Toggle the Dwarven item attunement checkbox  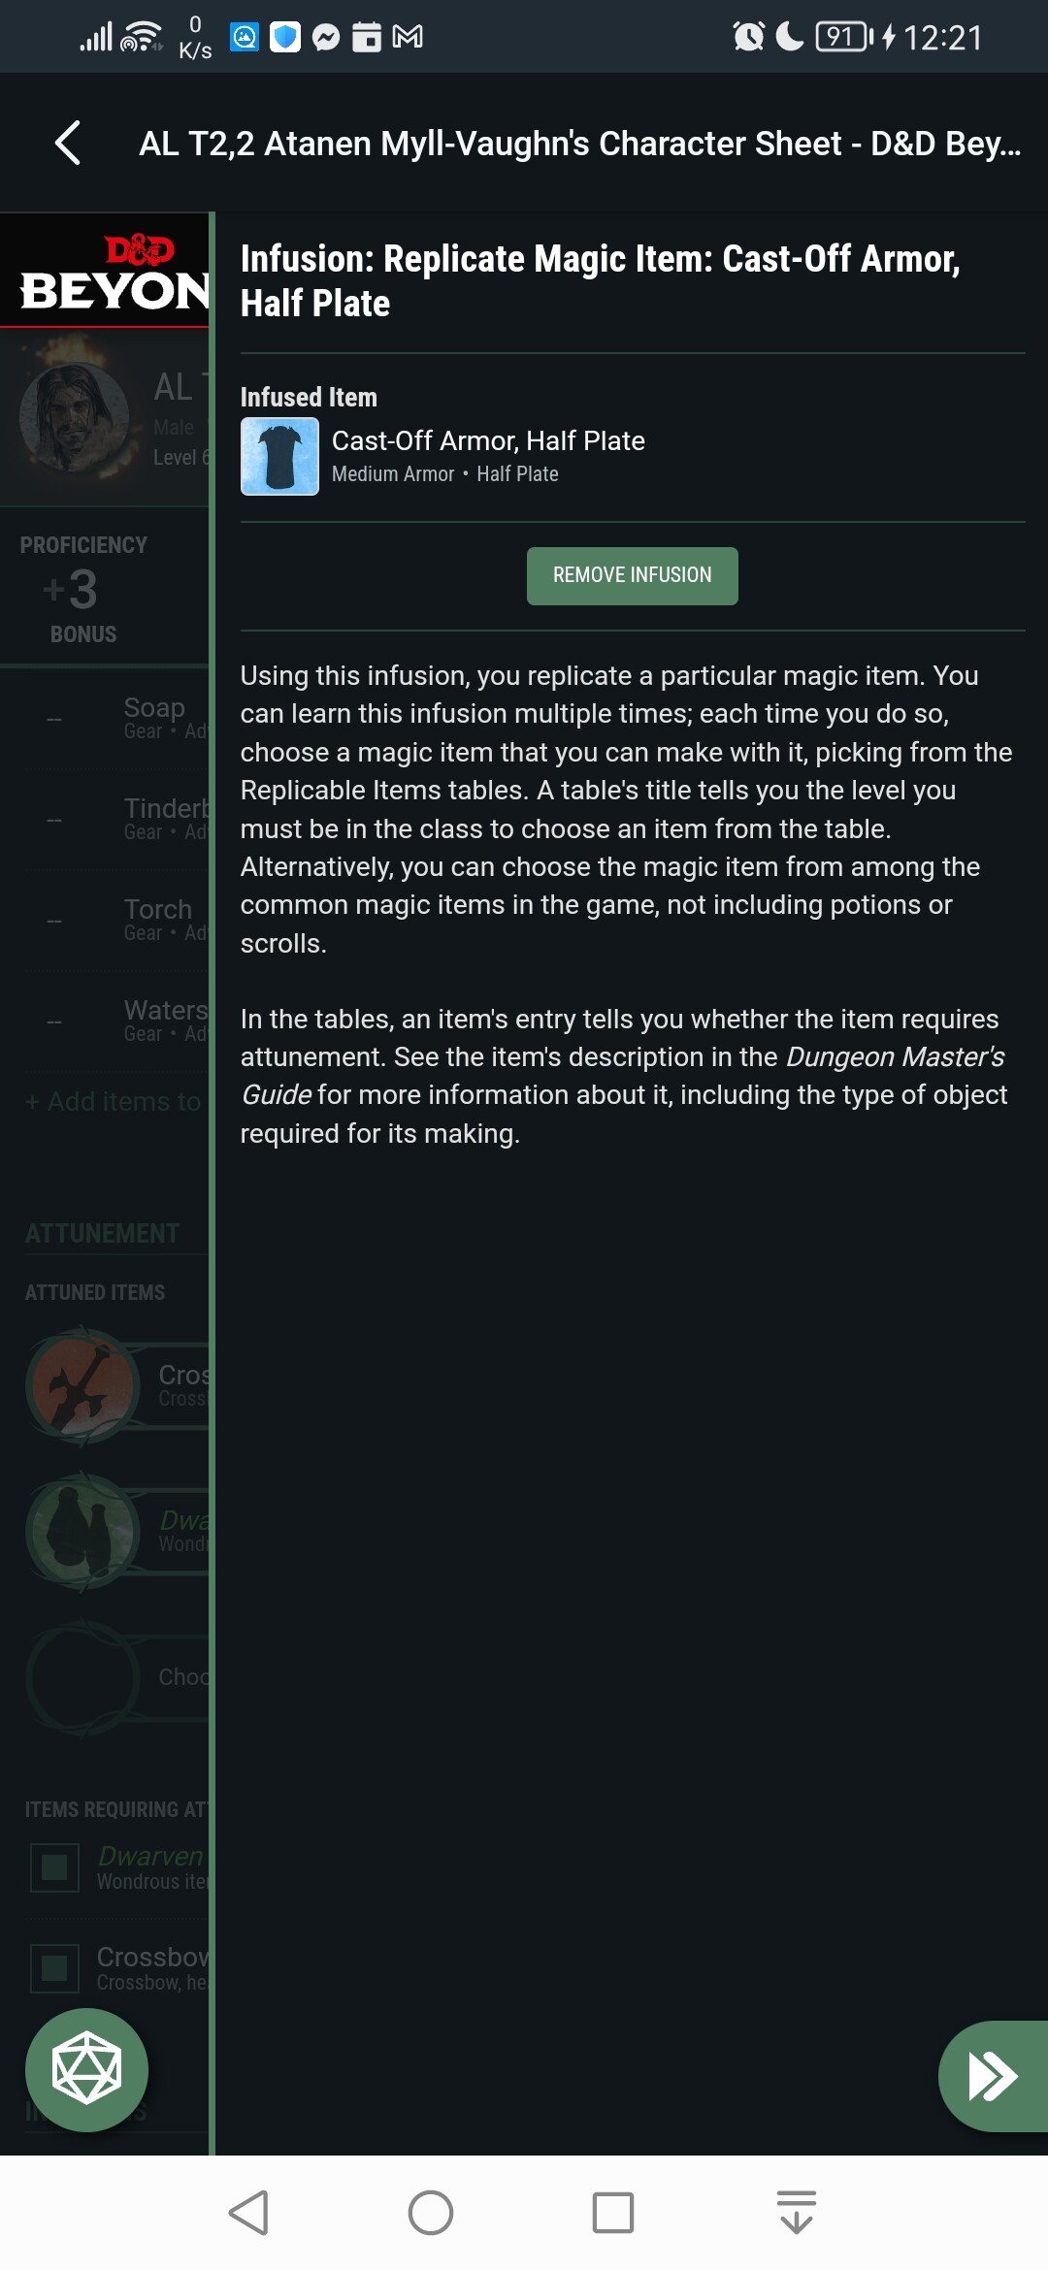click(54, 1867)
